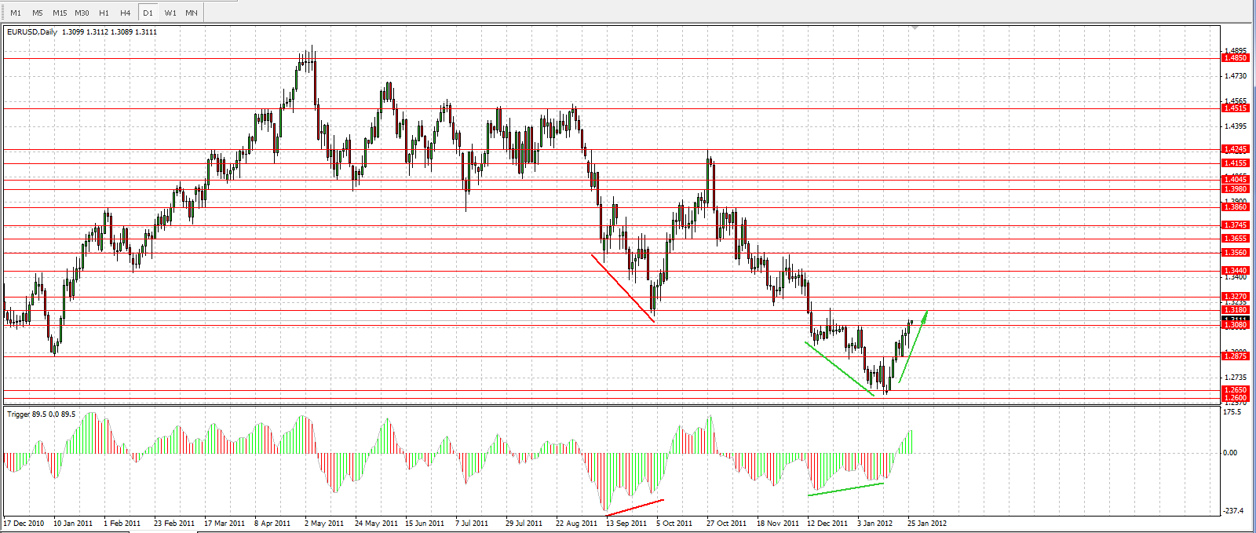Select the 1.3980 price label
This screenshot has height=533, width=1256.
[1236, 189]
